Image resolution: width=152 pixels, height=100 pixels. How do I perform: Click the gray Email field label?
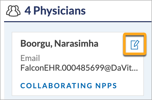pos(30,58)
